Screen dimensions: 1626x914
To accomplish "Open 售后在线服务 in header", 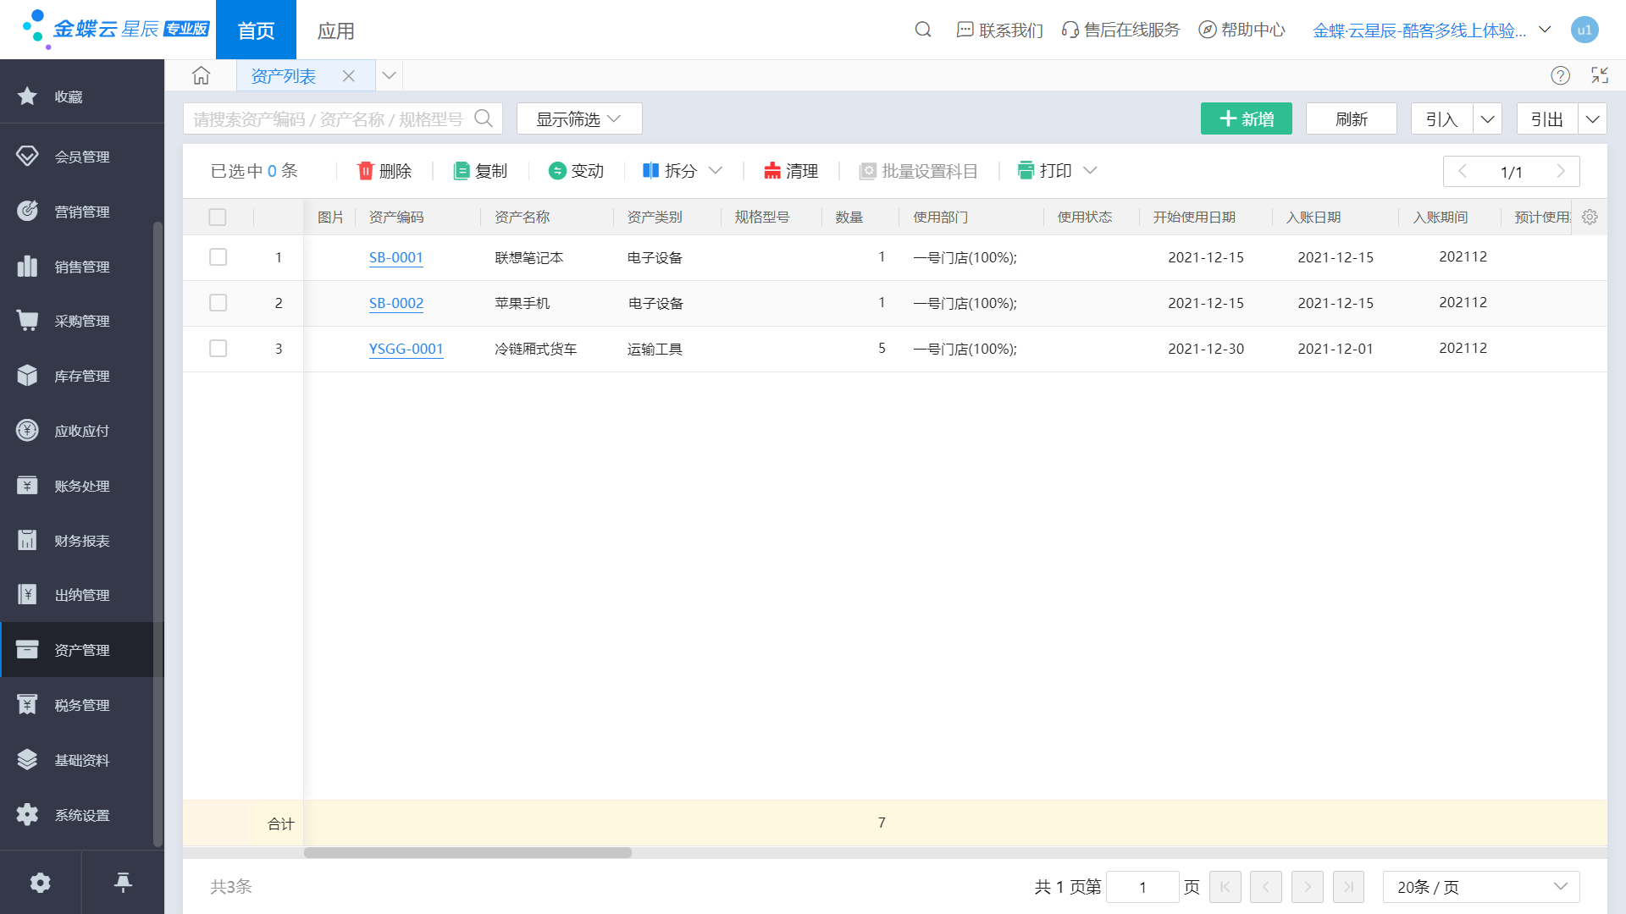I will click(x=1120, y=30).
